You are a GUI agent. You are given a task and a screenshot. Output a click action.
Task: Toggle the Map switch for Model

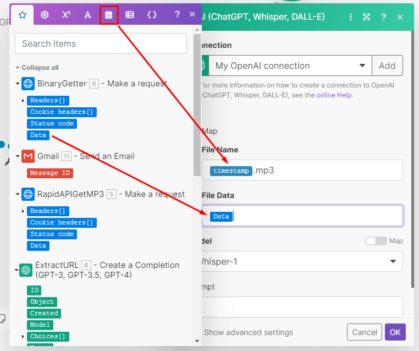(376, 241)
